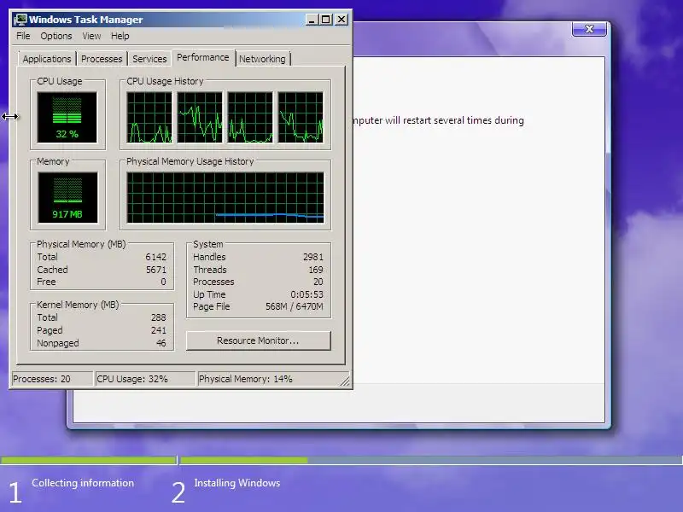Image resolution: width=683 pixels, height=512 pixels.
Task: Click the CPU Usage 32 % gauge
Action: pyautogui.click(x=67, y=118)
